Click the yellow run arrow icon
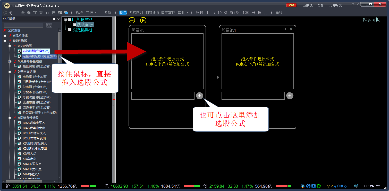 pos(143,20)
